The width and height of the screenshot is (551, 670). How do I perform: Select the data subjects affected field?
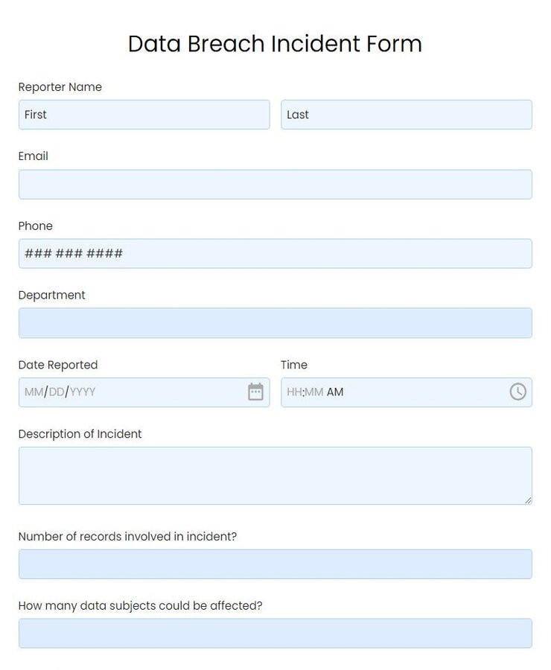(275, 633)
